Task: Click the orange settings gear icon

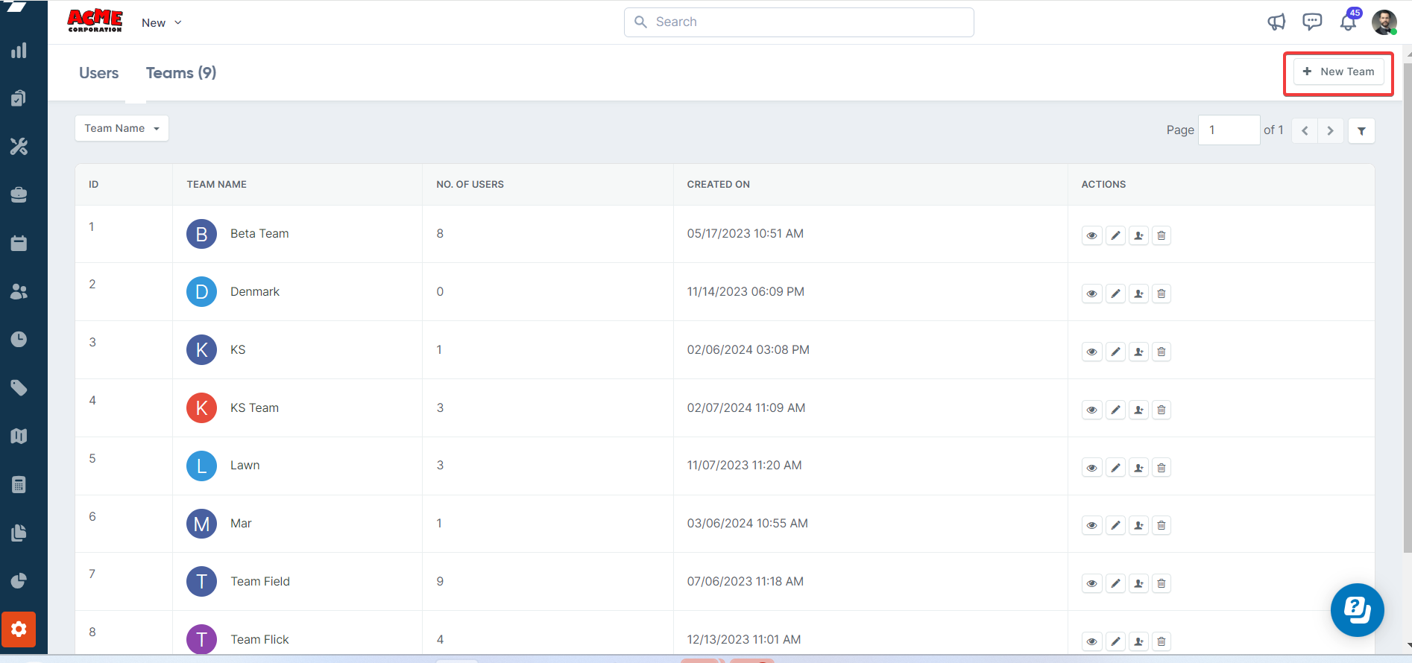Action: (19, 629)
